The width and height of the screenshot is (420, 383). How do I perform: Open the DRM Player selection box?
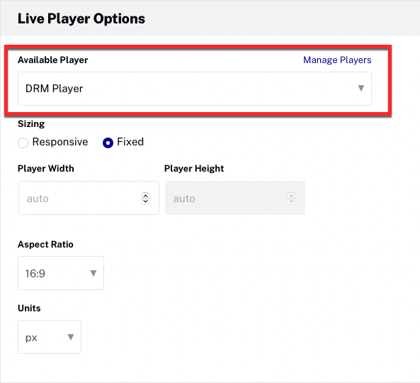[x=195, y=89]
